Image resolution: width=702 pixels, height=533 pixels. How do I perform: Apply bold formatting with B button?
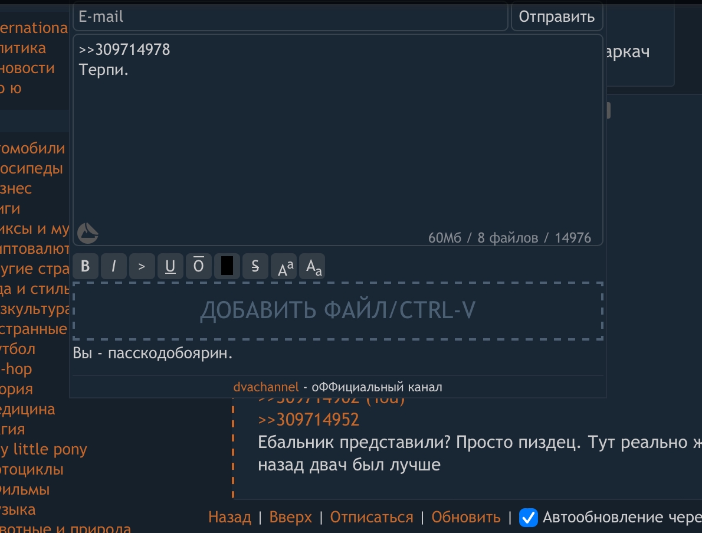click(x=86, y=267)
